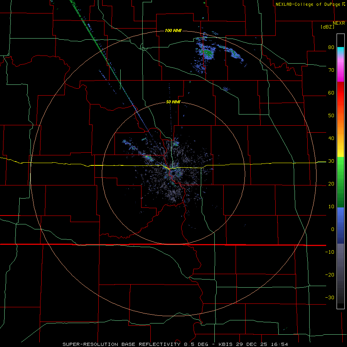Screen dimensions: 347x347
Task: Click the NEXR label above the color scale
Action: [339, 23]
